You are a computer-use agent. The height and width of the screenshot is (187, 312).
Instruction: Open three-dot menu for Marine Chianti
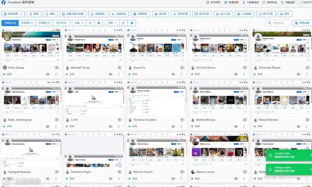[x=181, y=179]
